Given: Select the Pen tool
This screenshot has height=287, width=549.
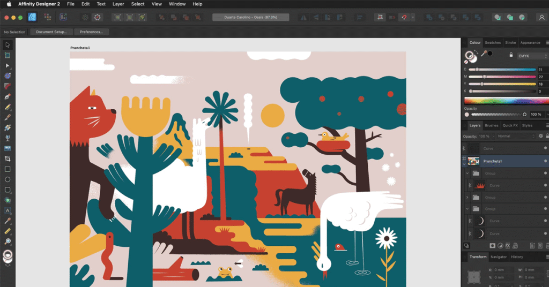Looking at the screenshot, I should [x=8, y=96].
